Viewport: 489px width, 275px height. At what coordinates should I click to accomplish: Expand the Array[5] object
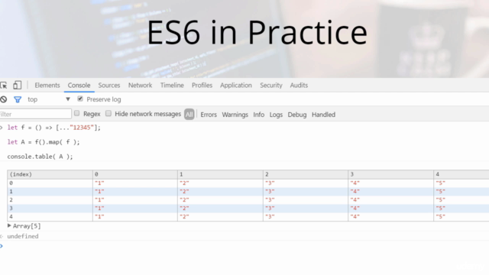[x=9, y=226]
